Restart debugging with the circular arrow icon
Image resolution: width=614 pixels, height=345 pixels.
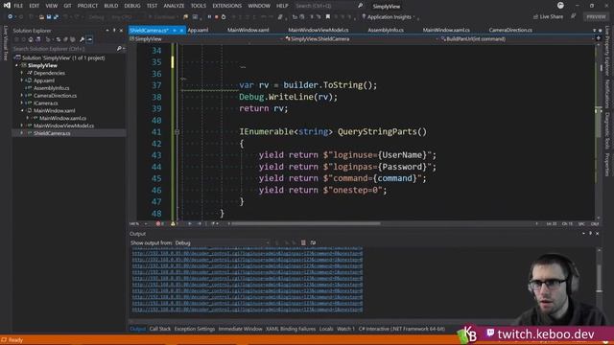pyautogui.click(x=224, y=17)
